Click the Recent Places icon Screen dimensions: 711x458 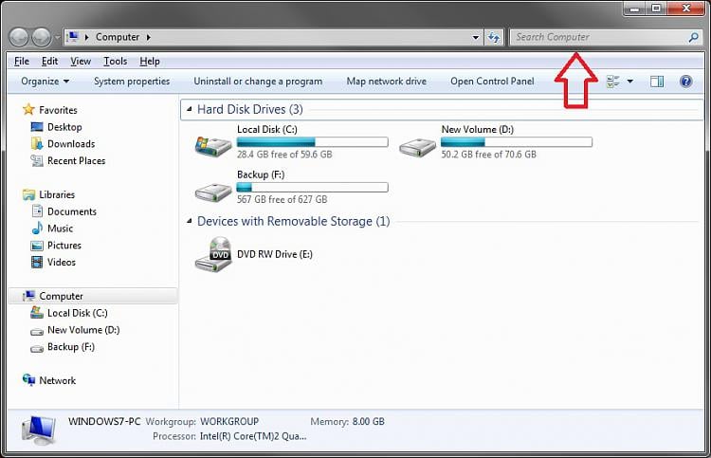37,160
